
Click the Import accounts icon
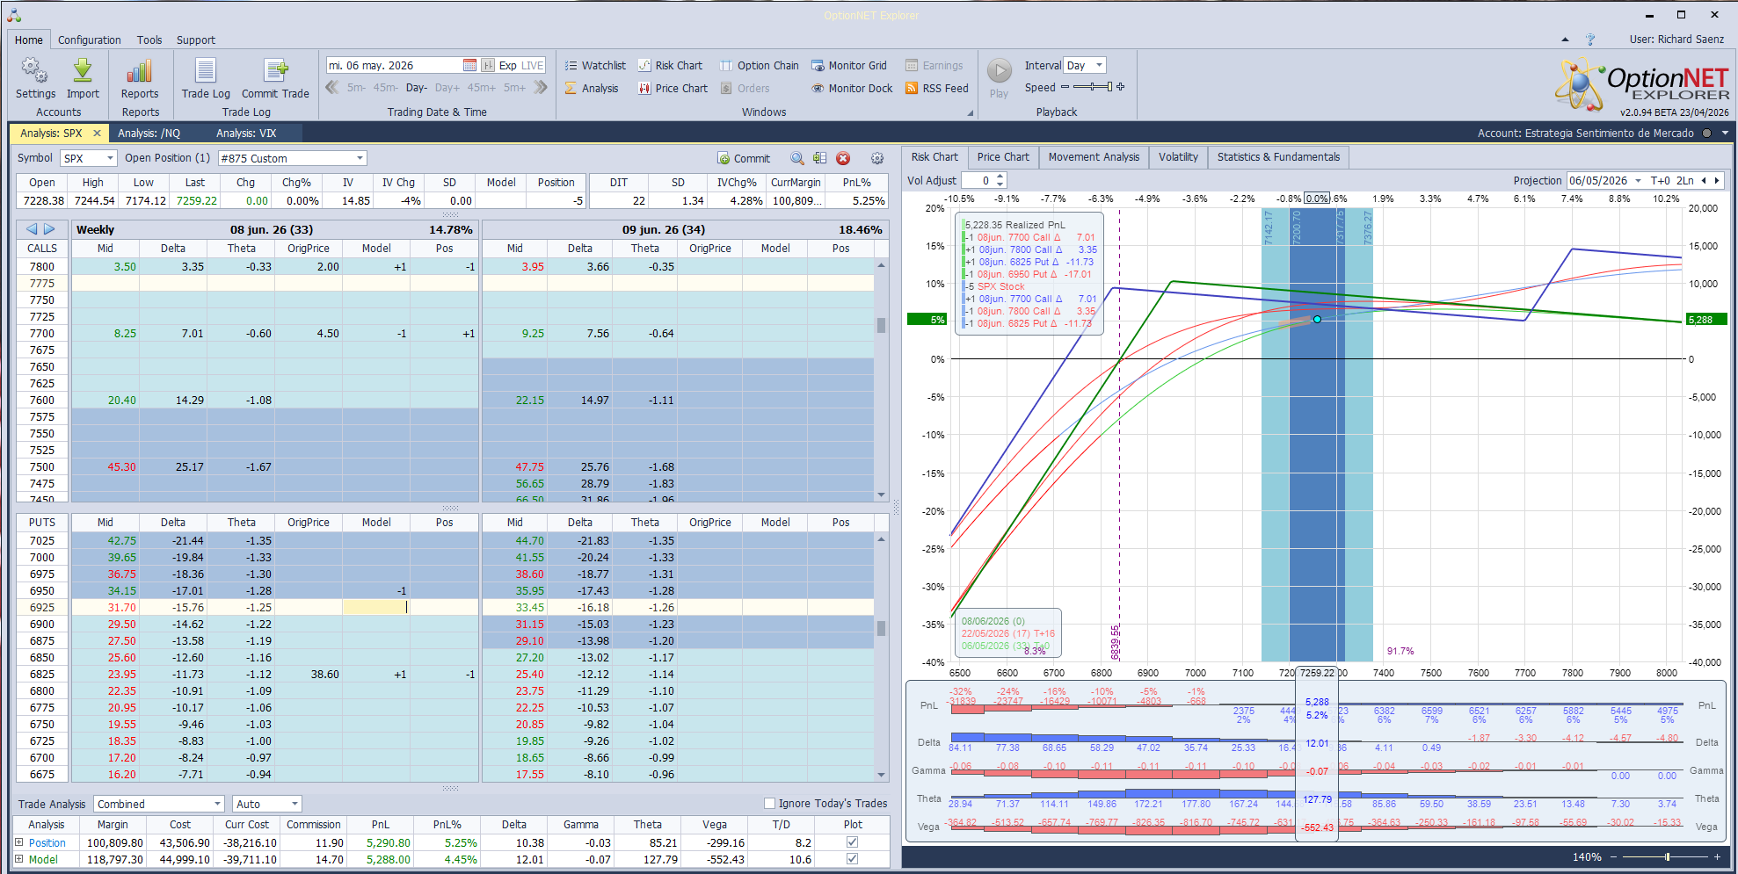pos(83,78)
